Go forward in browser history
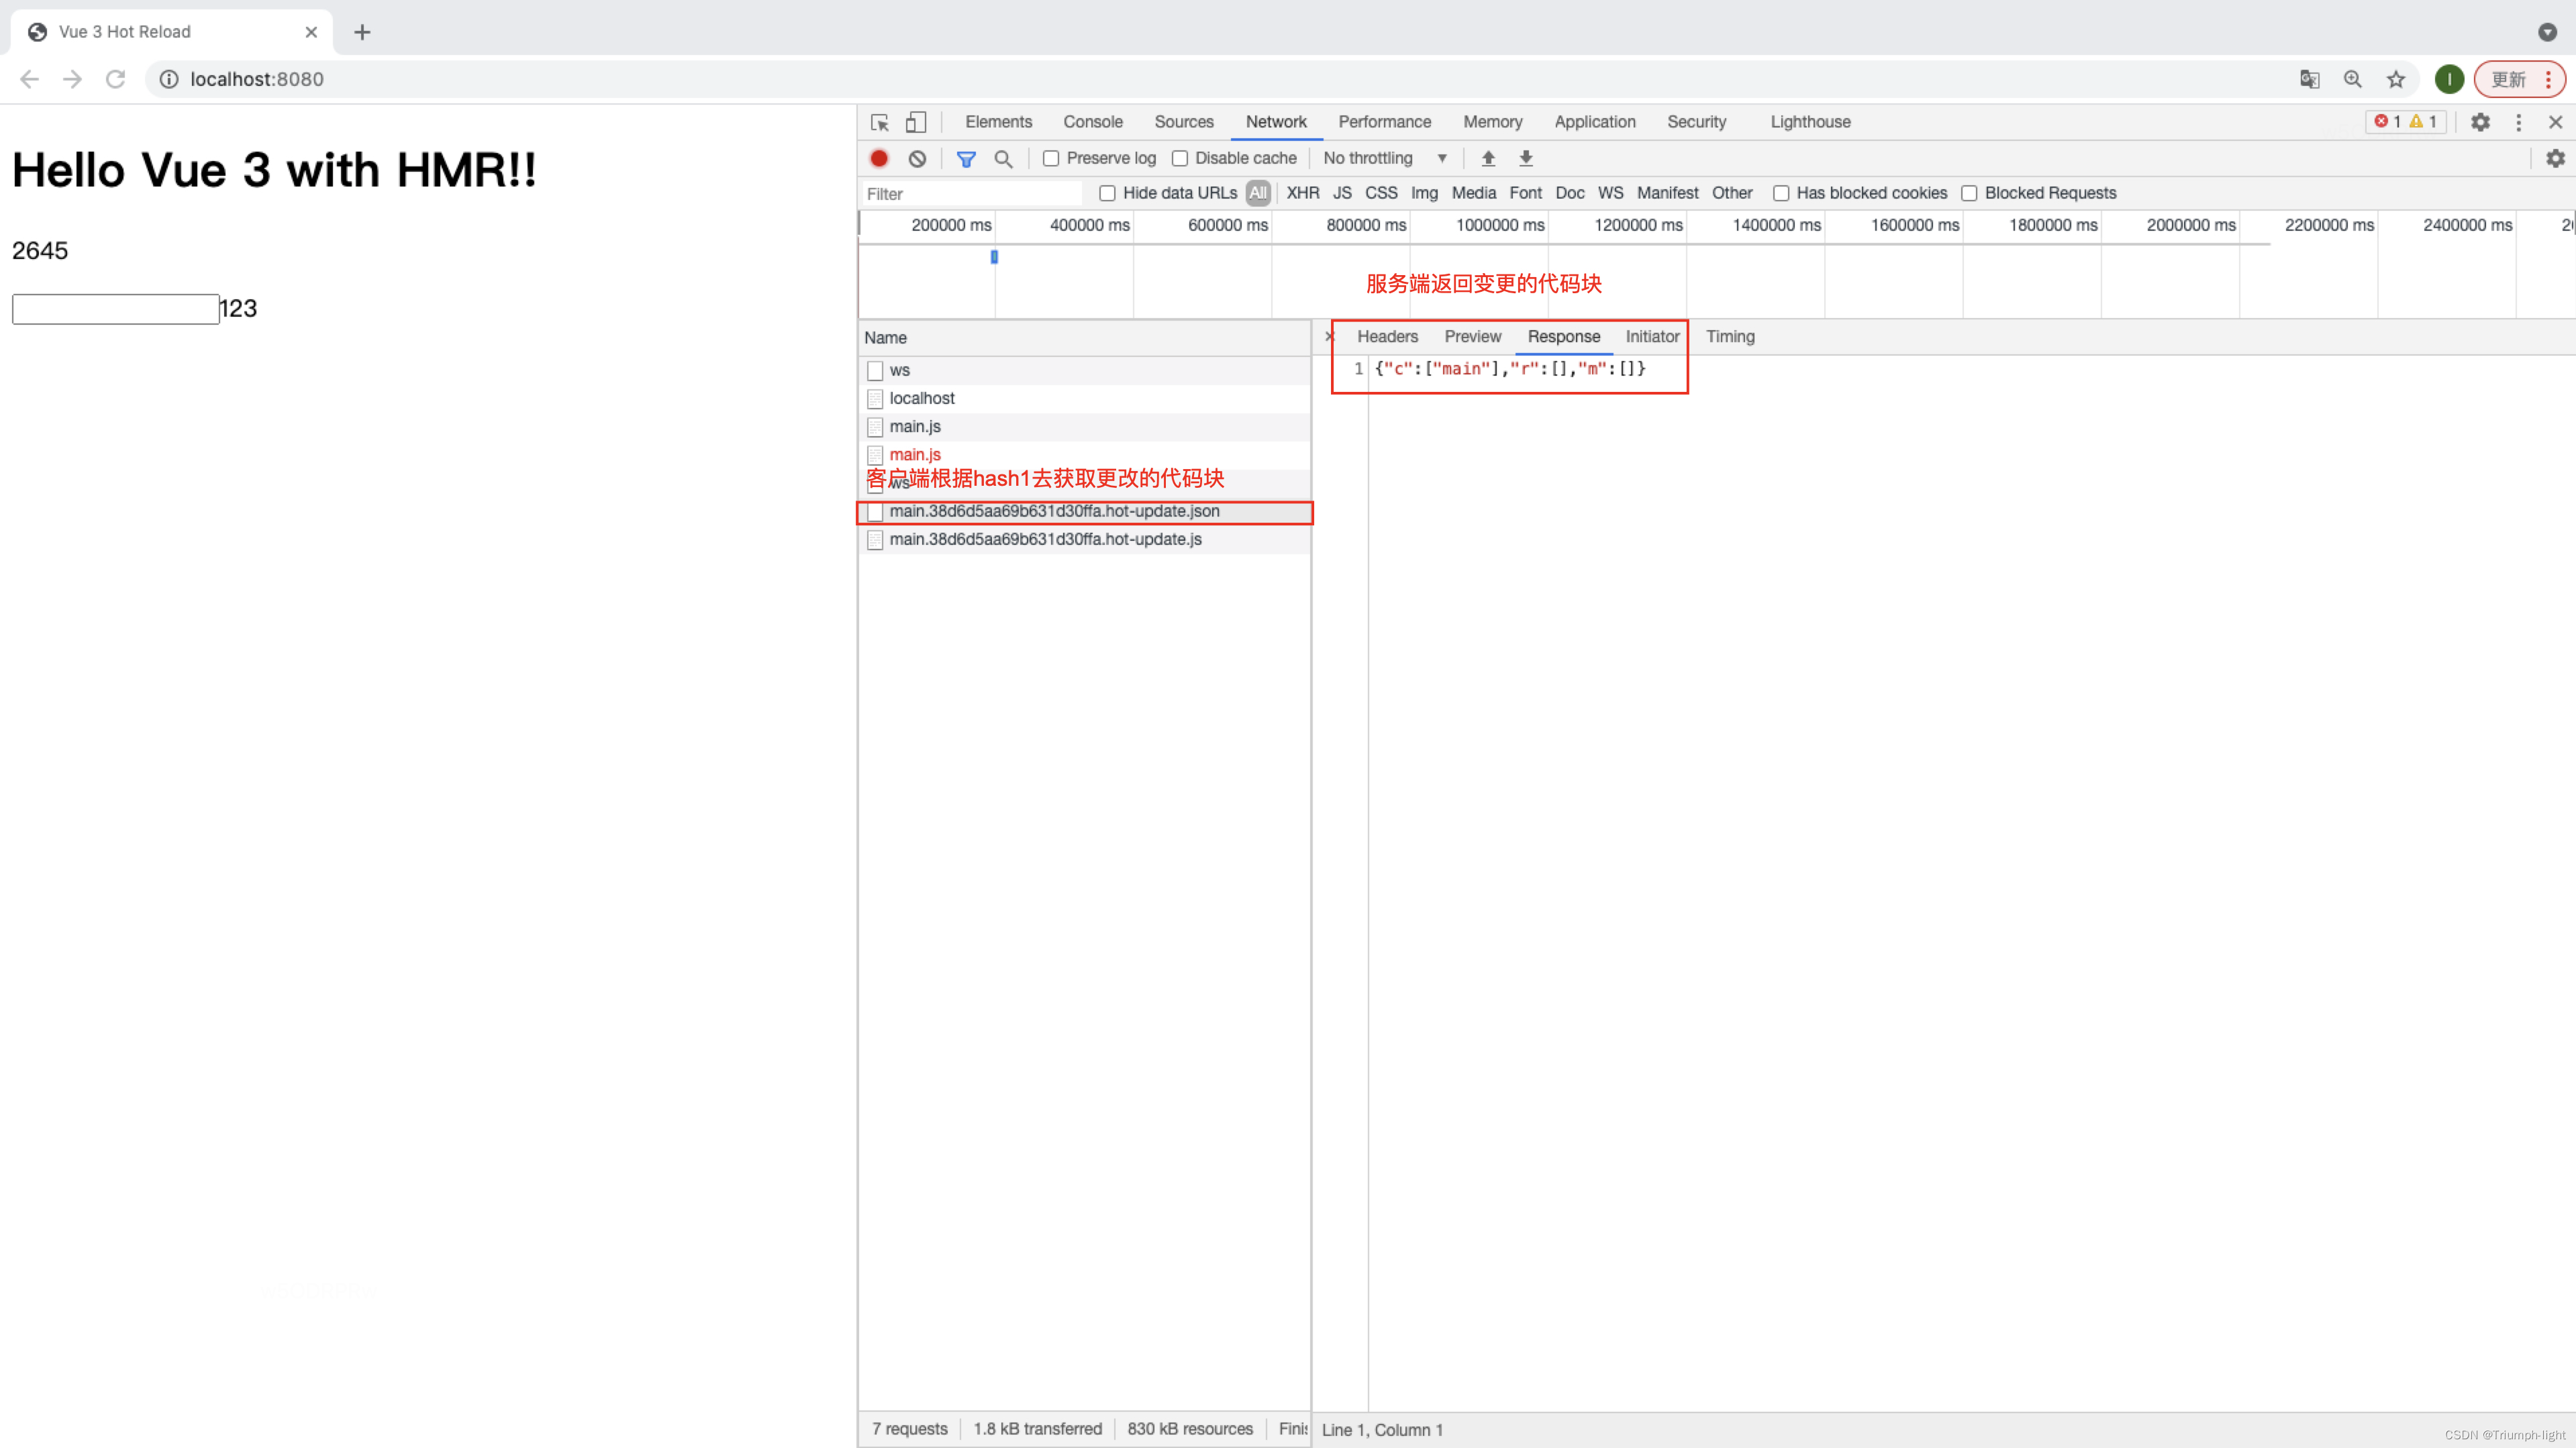Viewport: 2576px width, 1448px height. point(72,79)
